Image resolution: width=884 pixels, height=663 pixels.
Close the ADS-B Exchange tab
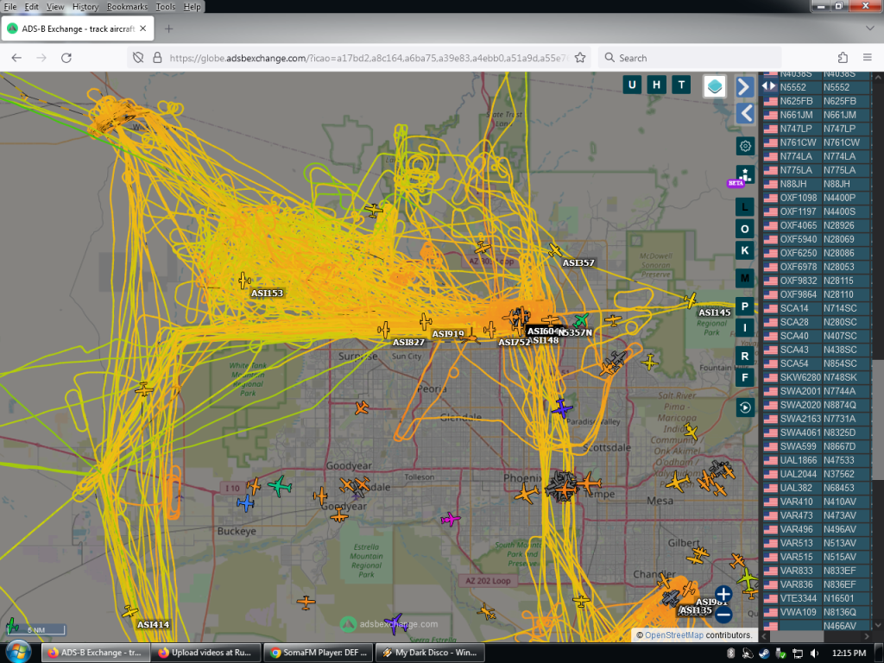(x=143, y=28)
